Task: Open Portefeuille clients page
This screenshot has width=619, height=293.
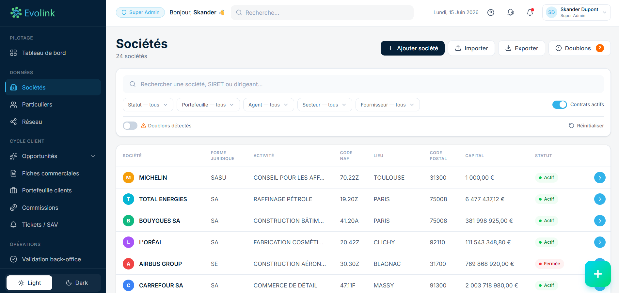Action: tap(53, 190)
